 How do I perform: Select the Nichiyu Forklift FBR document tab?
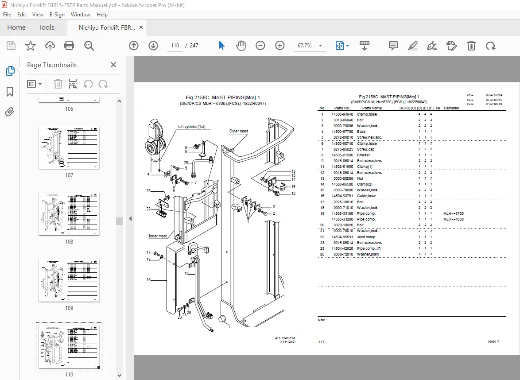[x=107, y=27]
